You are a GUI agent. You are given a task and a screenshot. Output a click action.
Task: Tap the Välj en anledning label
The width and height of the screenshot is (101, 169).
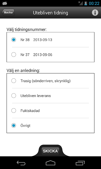pyautogui.click(x=23, y=71)
